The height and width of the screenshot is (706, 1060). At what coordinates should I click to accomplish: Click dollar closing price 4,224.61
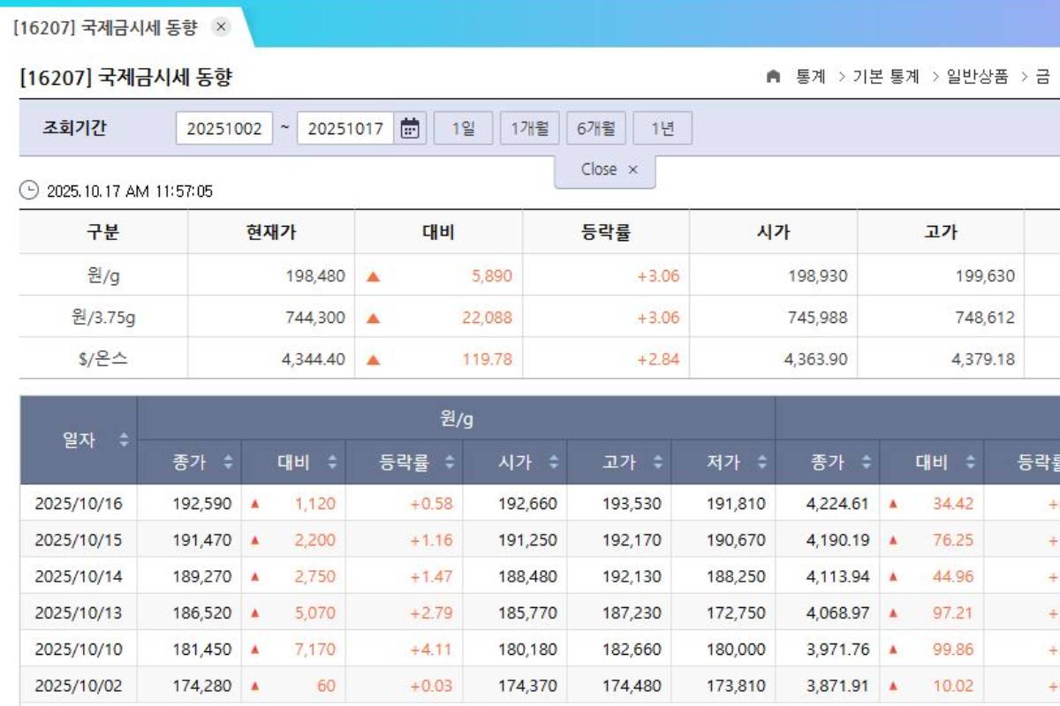click(x=837, y=504)
